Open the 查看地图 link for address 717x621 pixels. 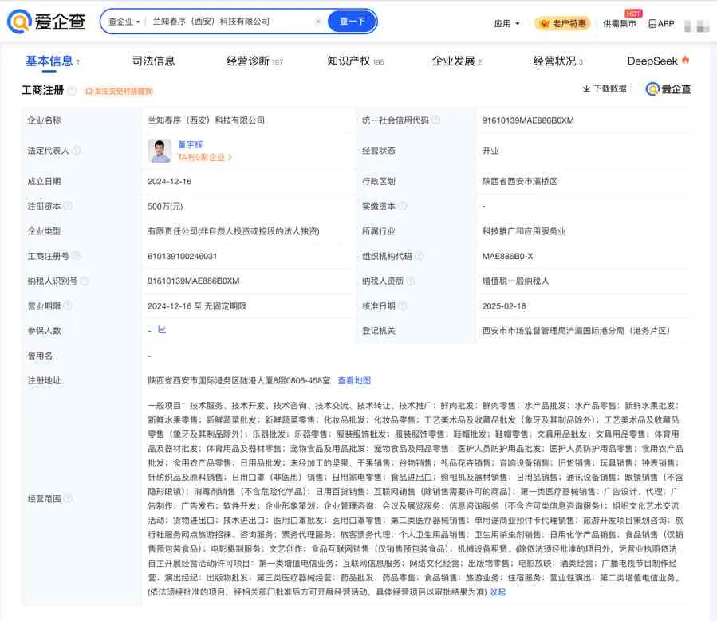point(354,380)
